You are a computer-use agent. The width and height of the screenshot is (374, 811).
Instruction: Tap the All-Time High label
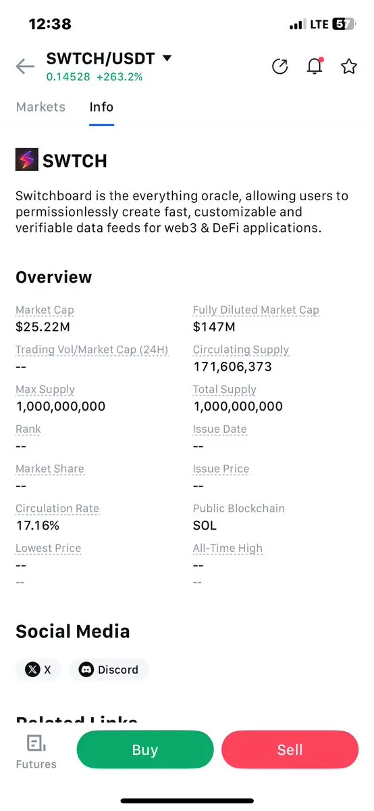click(x=228, y=549)
